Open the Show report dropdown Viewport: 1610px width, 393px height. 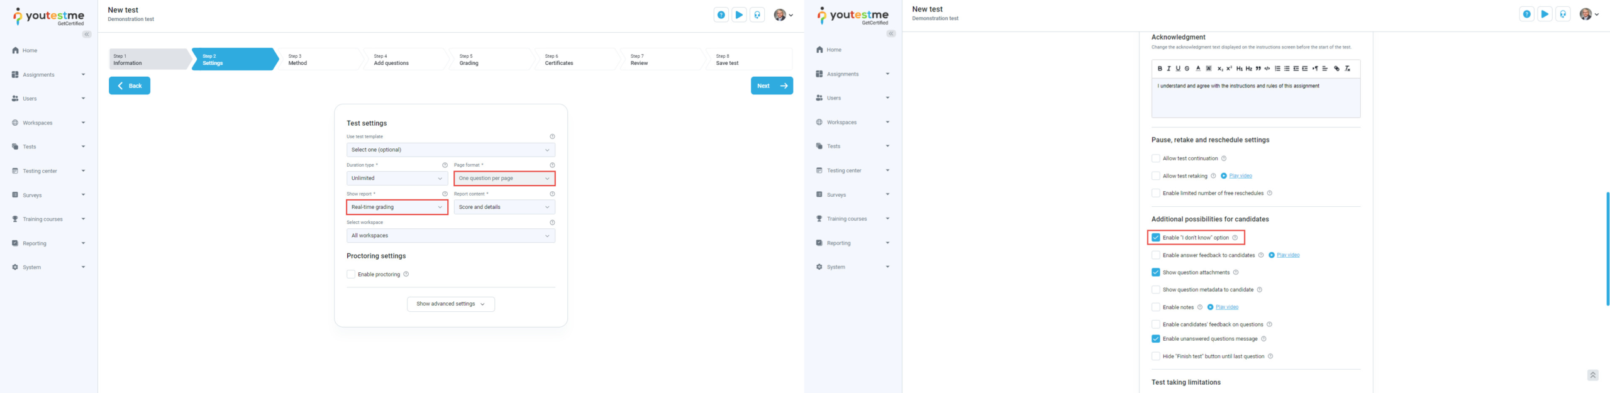pos(397,207)
